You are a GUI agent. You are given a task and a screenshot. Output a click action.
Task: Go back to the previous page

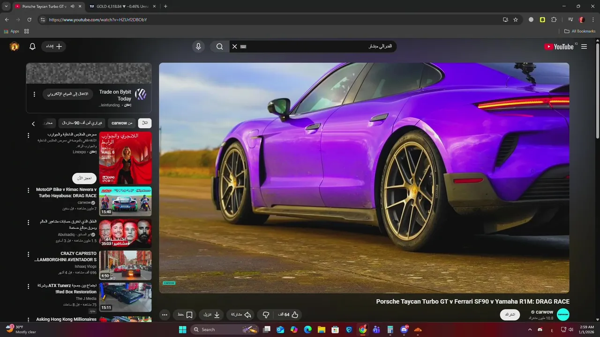[7, 20]
